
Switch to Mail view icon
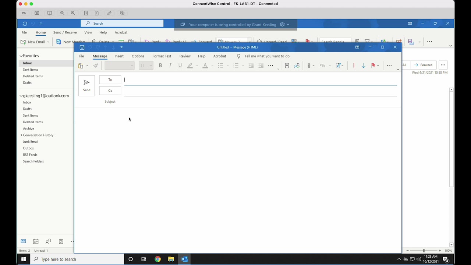tap(23, 241)
